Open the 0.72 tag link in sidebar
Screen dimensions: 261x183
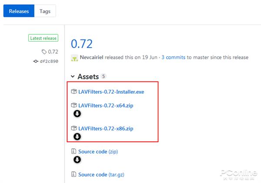(53, 52)
